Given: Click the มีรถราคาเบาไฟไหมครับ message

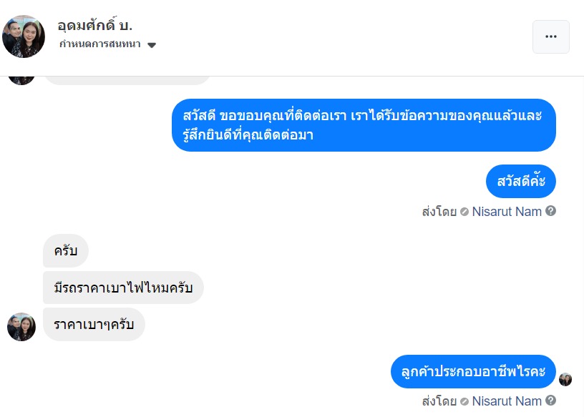Looking at the screenshot, I should pos(123,288).
